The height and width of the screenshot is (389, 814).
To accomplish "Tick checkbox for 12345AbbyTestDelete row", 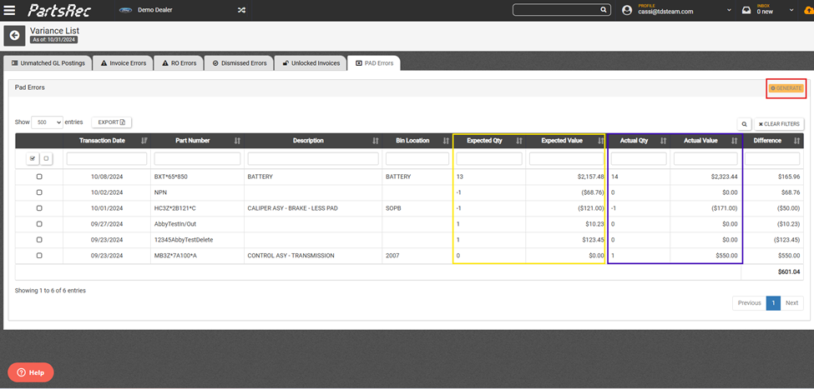I will click(x=39, y=240).
